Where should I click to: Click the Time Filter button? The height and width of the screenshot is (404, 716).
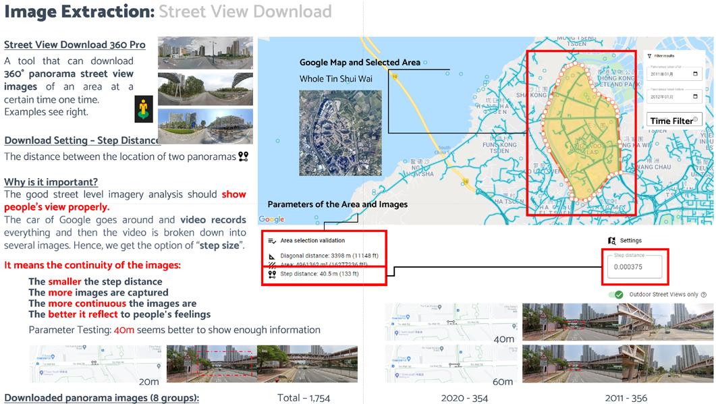[x=674, y=121]
